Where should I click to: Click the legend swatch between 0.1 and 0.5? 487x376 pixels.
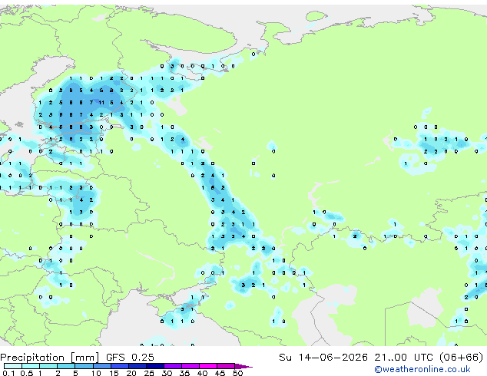click(13, 366)
